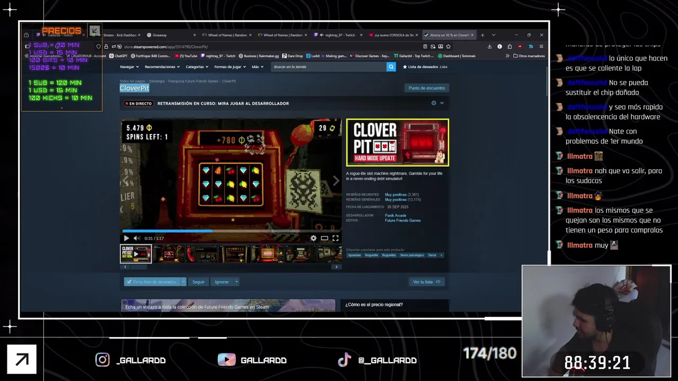678x381 pixels.
Task: Advance to next media with right arrow
Action: [x=336, y=181]
